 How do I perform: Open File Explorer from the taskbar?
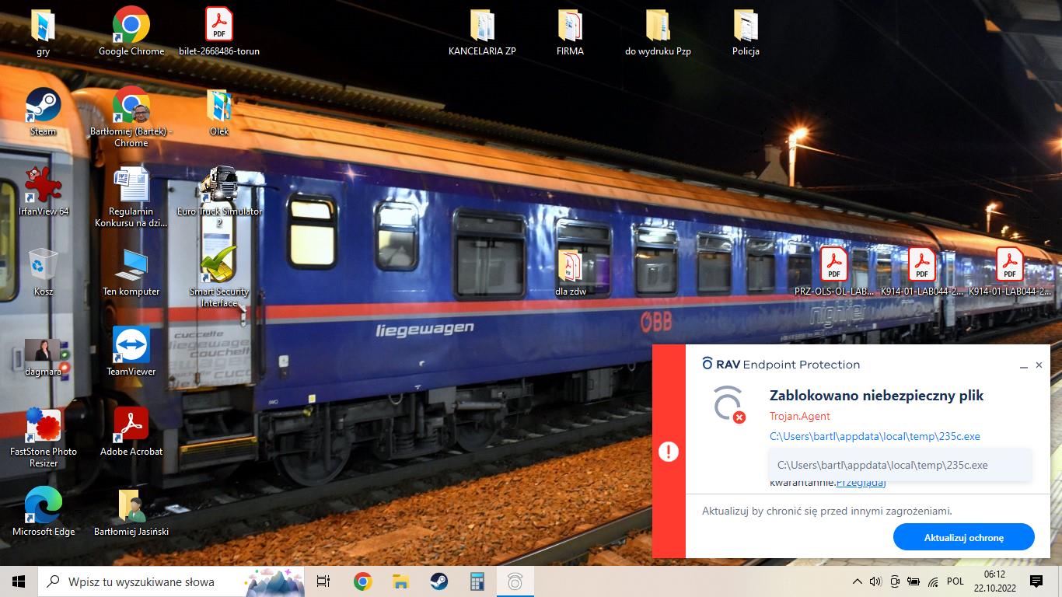coord(400,581)
